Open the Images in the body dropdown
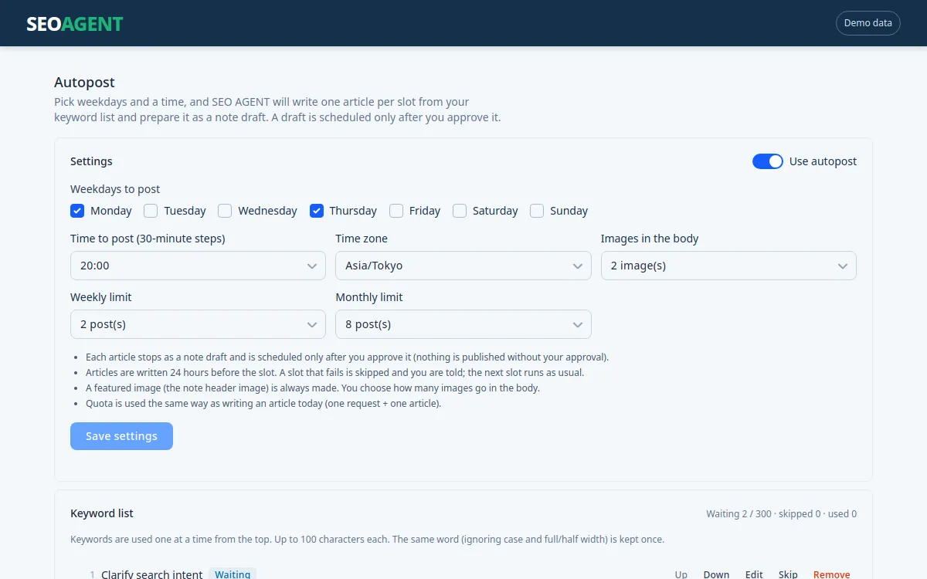This screenshot has height=579, width=927. click(728, 266)
